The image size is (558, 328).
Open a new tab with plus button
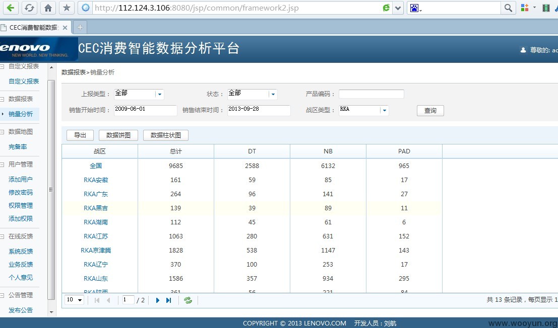80,27
